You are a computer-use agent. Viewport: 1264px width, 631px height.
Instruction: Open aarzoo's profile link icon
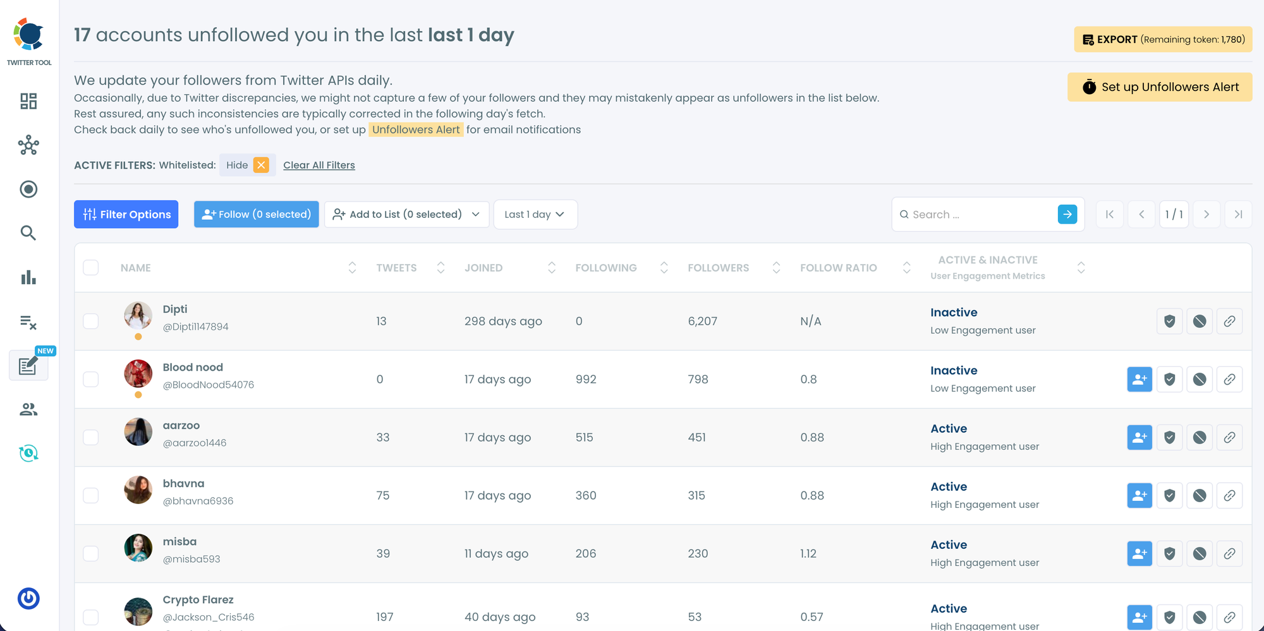click(1229, 438)
